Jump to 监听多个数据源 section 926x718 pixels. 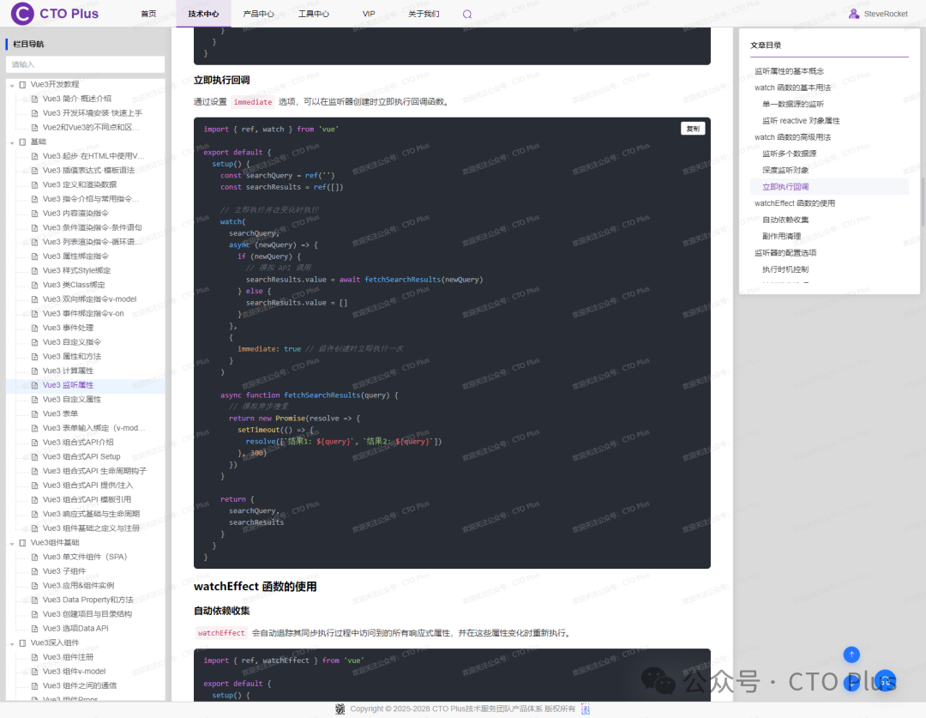pos(789,154)
